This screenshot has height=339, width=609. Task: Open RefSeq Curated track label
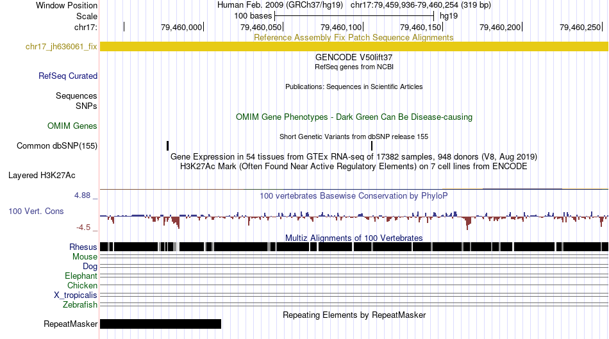click(x=68, y=76)
